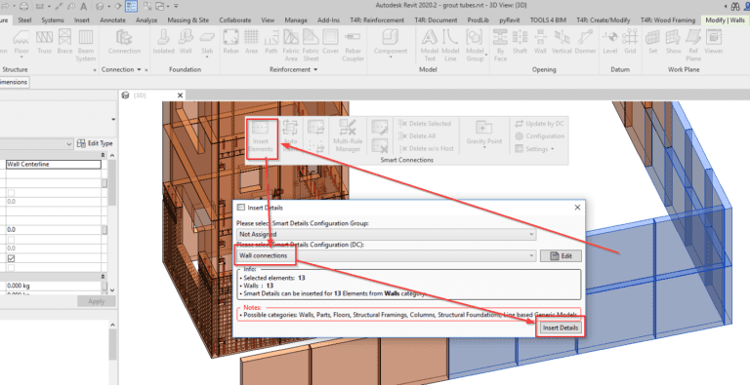750x385 pixels.
Task: Open the Multi-Rule Manager
Action: [x=348, y=136]
